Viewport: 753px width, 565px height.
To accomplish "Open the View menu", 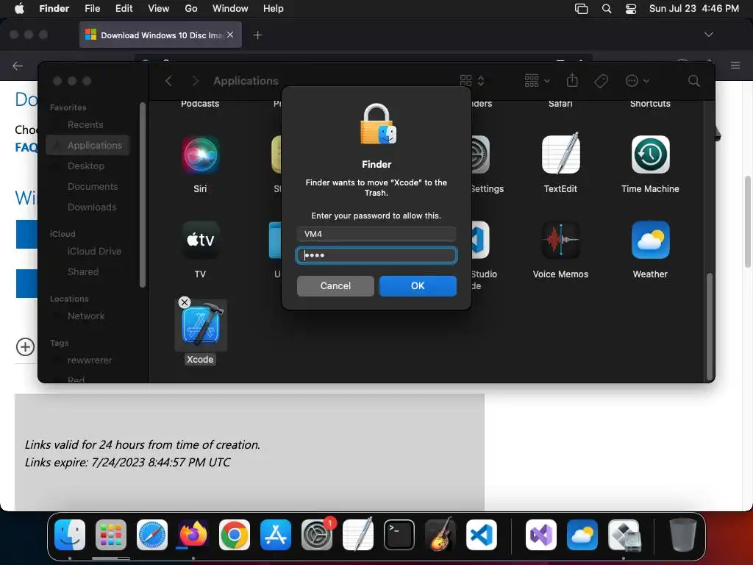I will point(159,9).
